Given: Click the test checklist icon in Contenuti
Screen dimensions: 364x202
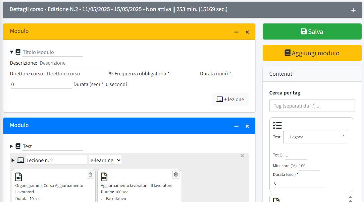Looking at the screenshot, I should pyautogui.click(x=277, y=125).
